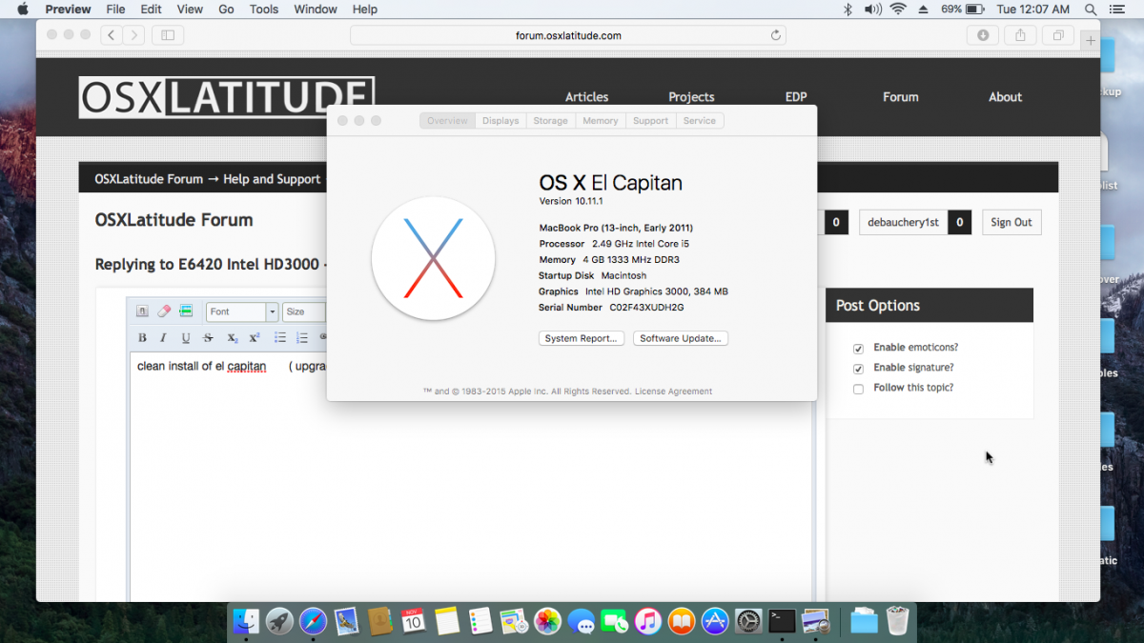This screenshot has height=643, width=1144.
Task: Open EDP link in site navigation
Action: (x=796, y=97)
